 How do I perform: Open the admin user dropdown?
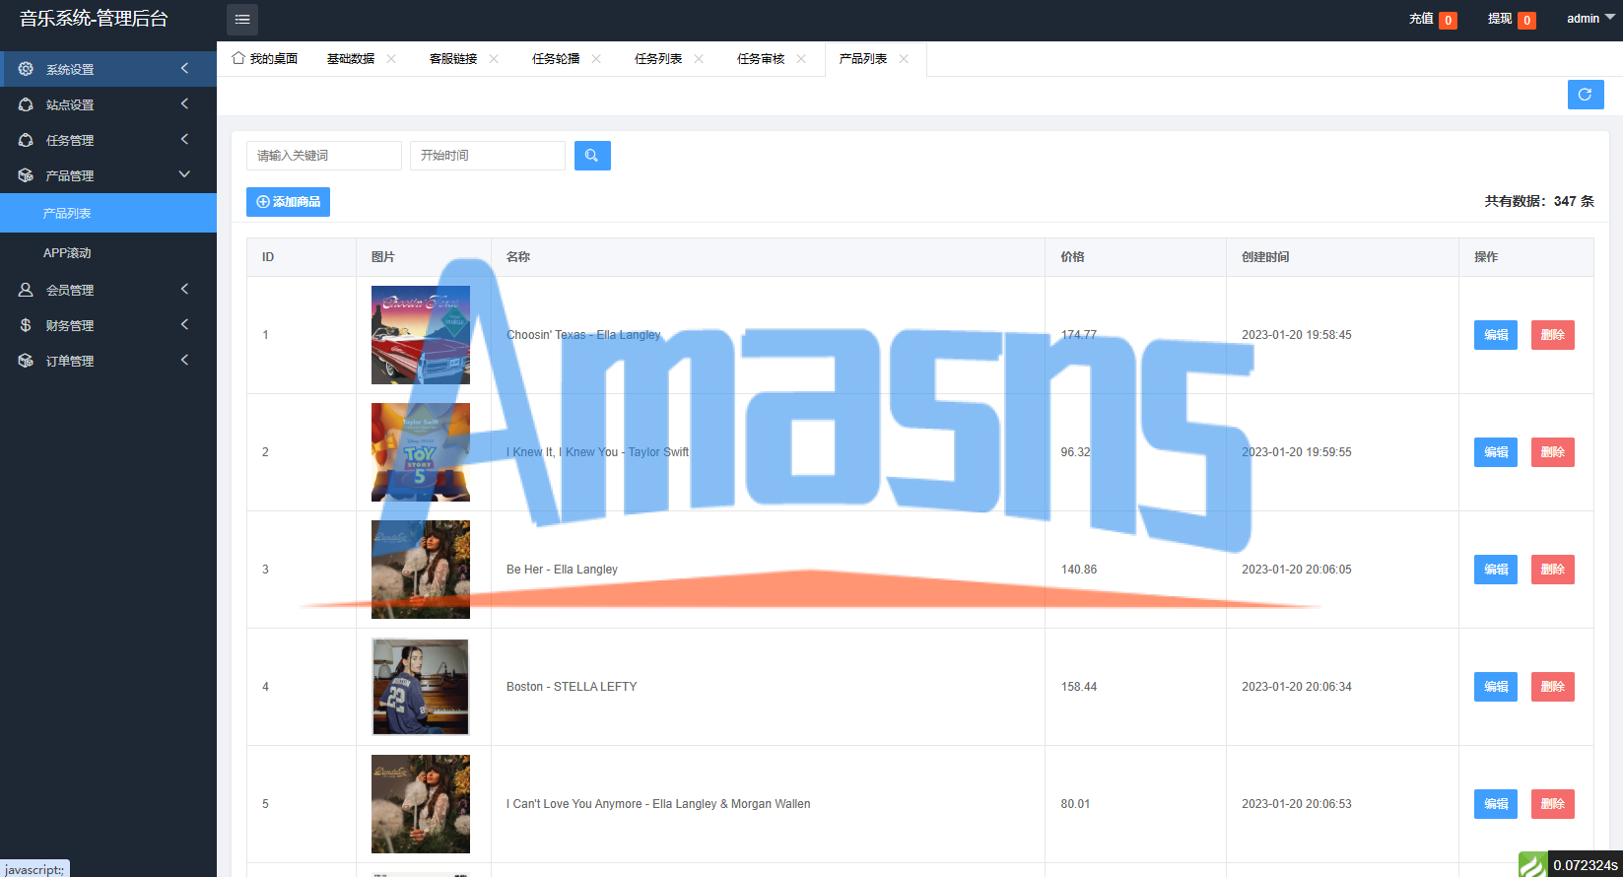click(x=1590, y=19)
